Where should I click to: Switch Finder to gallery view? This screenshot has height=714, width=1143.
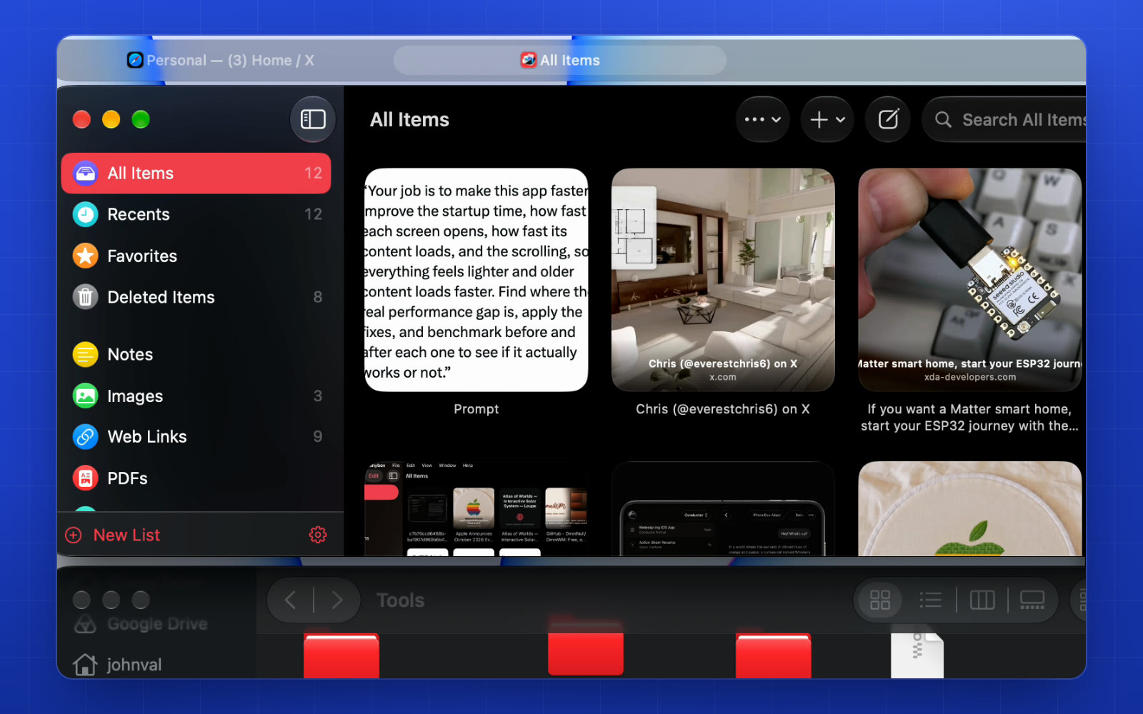[x=1032, y=600]
